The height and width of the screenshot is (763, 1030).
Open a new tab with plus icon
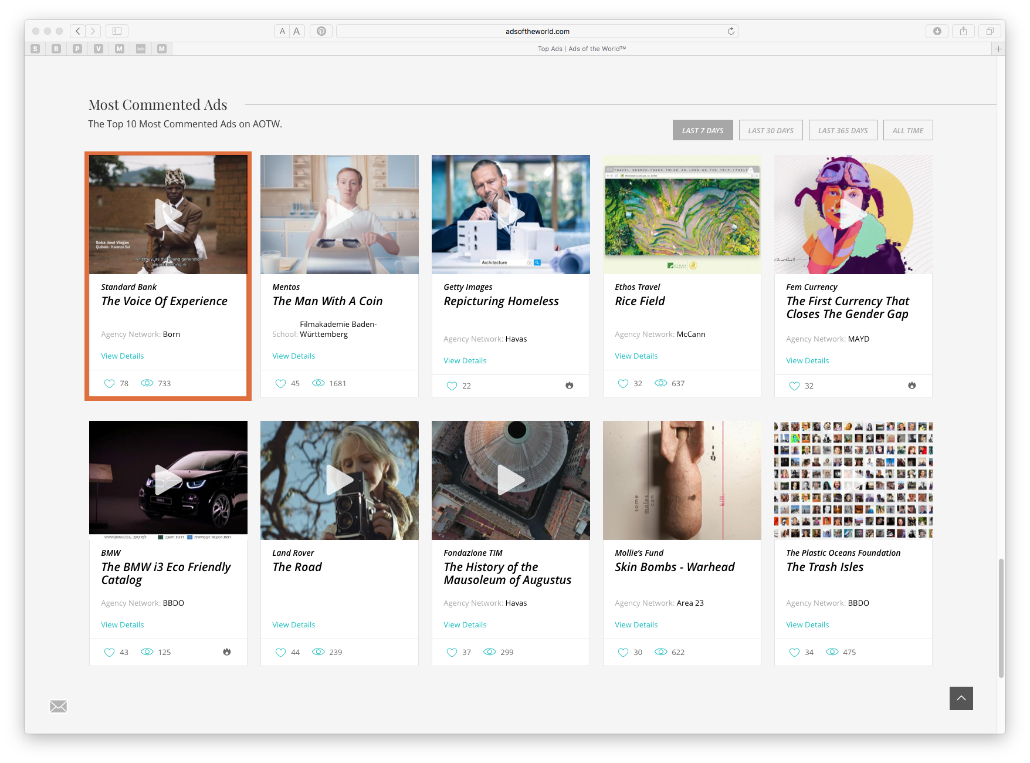998,49
